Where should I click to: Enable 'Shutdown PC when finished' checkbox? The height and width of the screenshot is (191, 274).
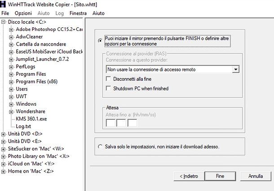109,88
